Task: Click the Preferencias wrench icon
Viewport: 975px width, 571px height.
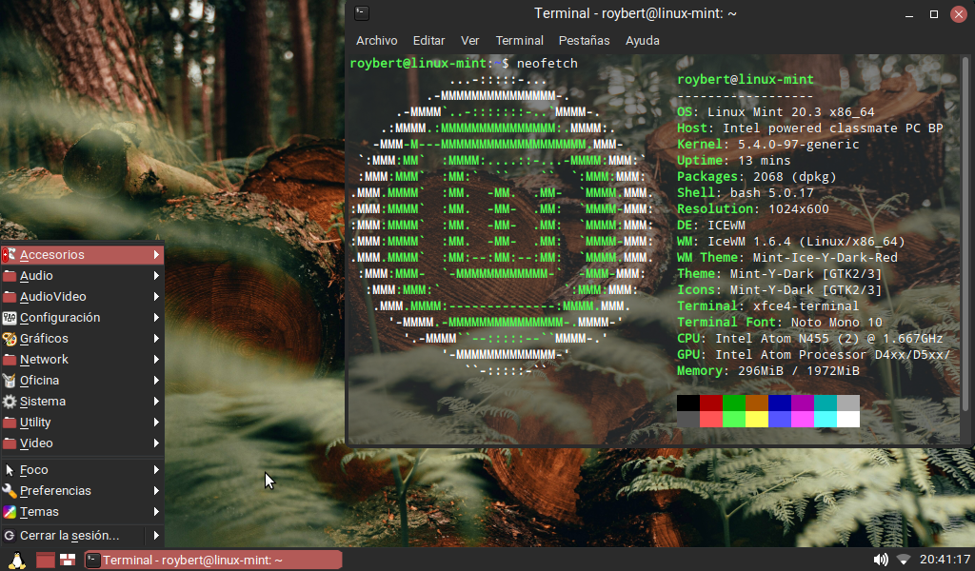Action: pos(10,491)
